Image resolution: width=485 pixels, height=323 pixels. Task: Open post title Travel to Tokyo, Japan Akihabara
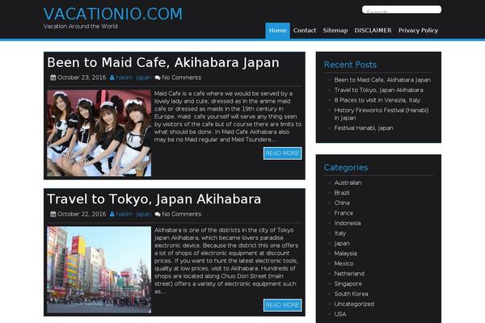click(154, 199)
